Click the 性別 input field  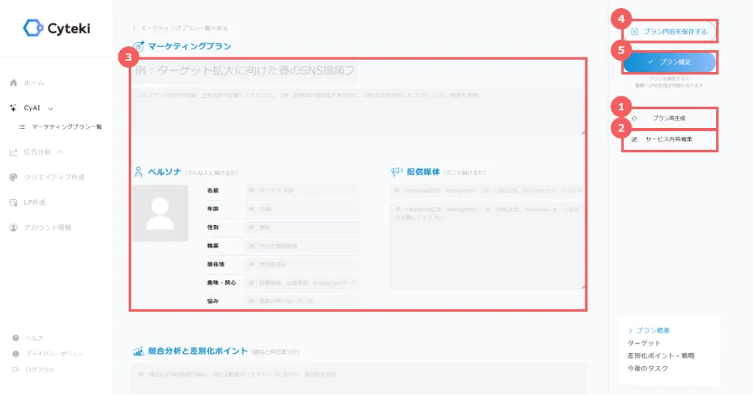click(x=302, y=227)
